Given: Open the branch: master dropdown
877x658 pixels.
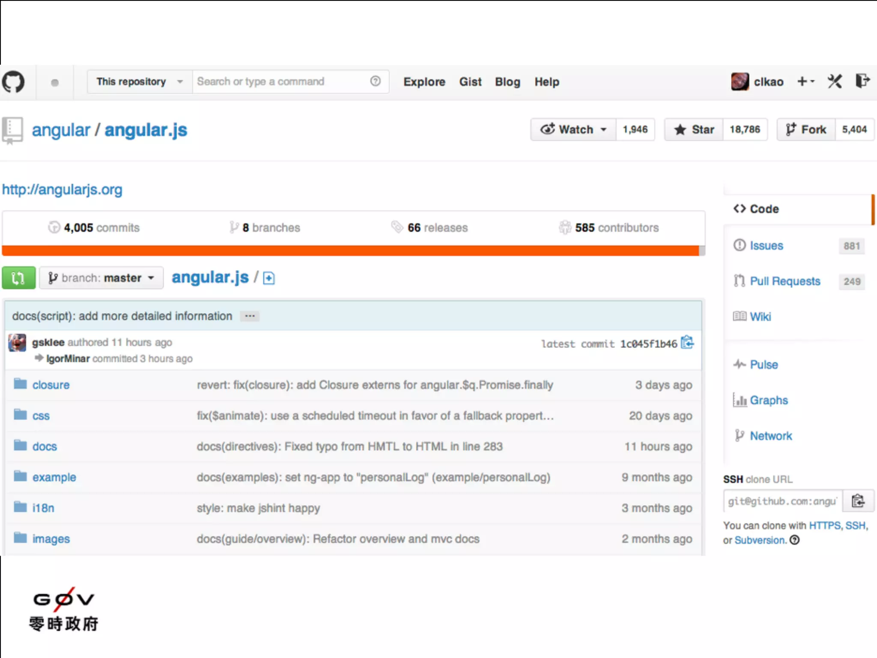Looking at the screenshot, I should pyautogui.click(x=101, y=278).
